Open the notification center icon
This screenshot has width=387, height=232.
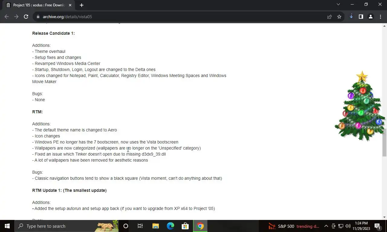click(x=377, y=226)
